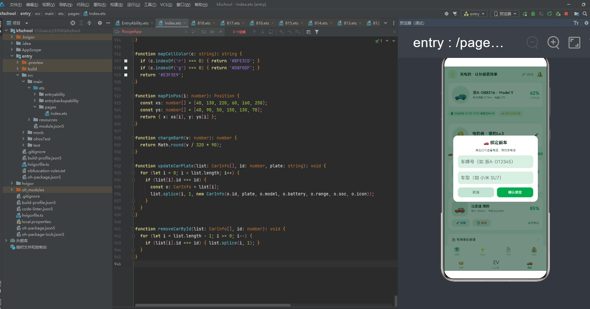
Task: Click the search filter funnel icon
Action: click(x=317, y=32)
